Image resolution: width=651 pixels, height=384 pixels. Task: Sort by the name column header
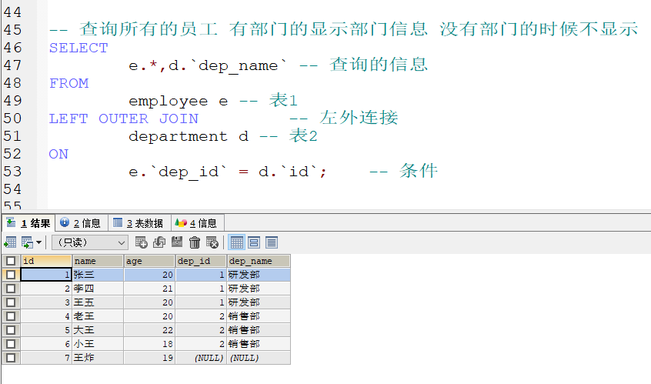pos(98,261)
